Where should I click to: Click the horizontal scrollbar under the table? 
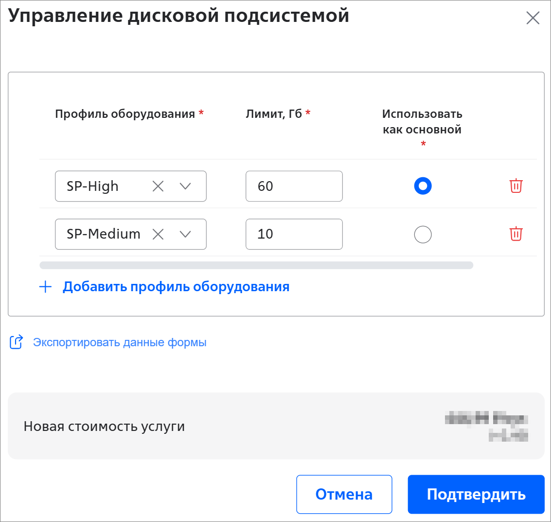tap(256, 265)
